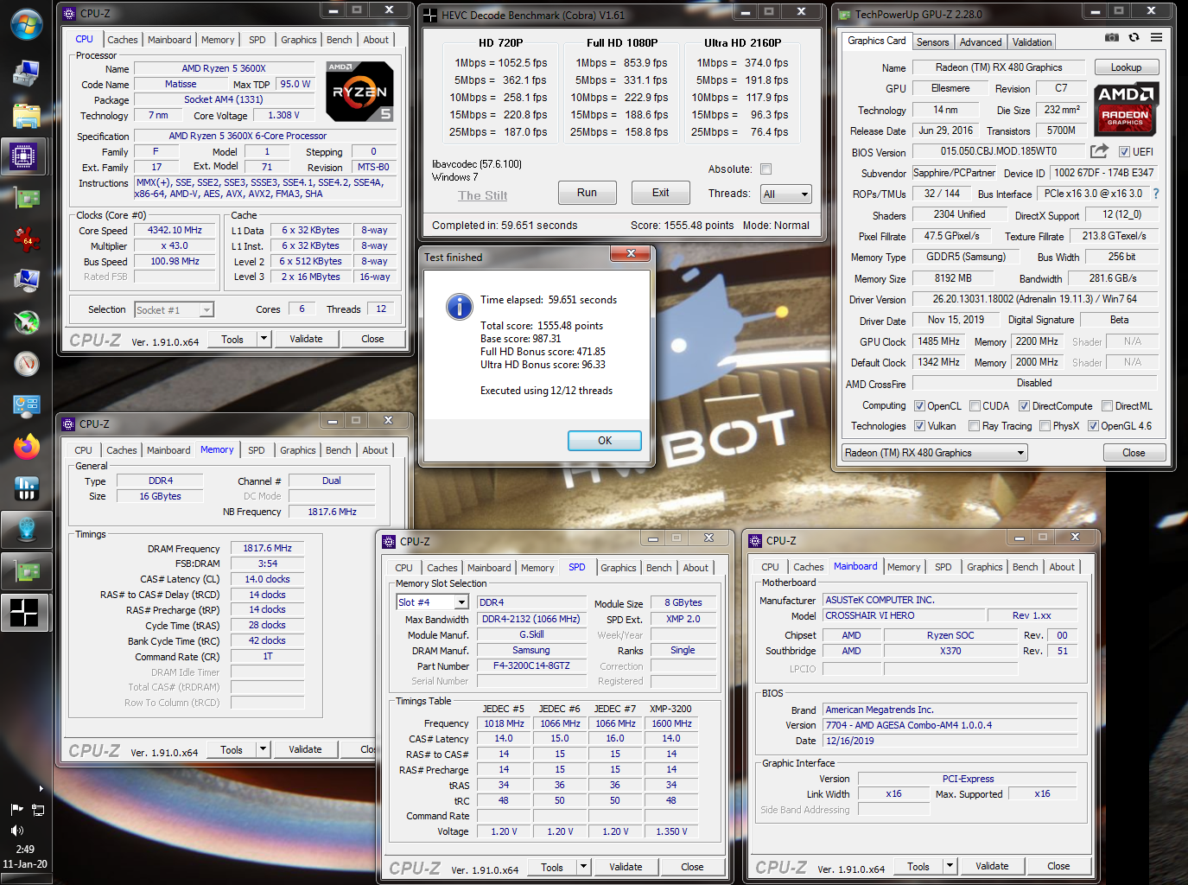Follow The Stilt link in benchmark window
Viewport: 1188px width, 885px height.
[x=482, y=195]
